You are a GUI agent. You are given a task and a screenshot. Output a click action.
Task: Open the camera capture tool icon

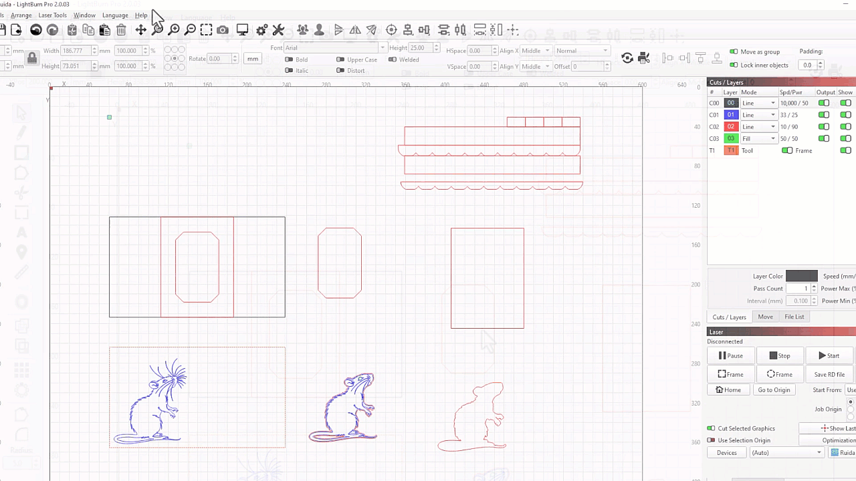point(223,30)
